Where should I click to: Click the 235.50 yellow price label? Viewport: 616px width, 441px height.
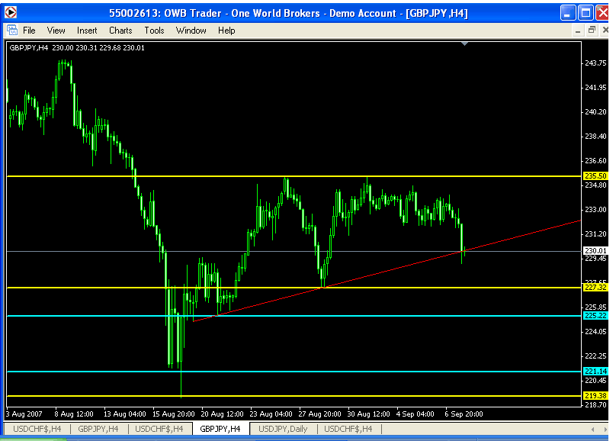tap(595, 175)
